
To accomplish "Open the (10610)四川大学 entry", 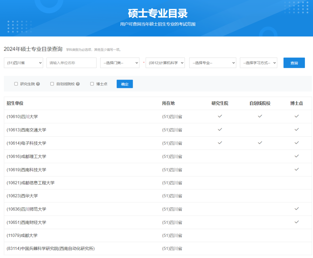I will [22, 117].
